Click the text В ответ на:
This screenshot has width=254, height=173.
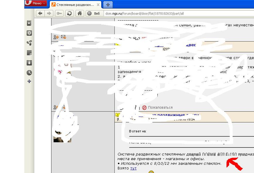137,131
